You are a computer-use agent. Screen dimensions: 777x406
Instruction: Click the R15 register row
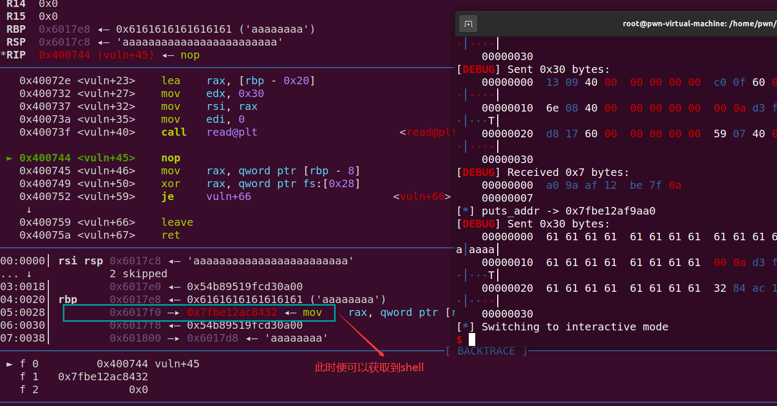pyautogui.click(x=32, y=16)
